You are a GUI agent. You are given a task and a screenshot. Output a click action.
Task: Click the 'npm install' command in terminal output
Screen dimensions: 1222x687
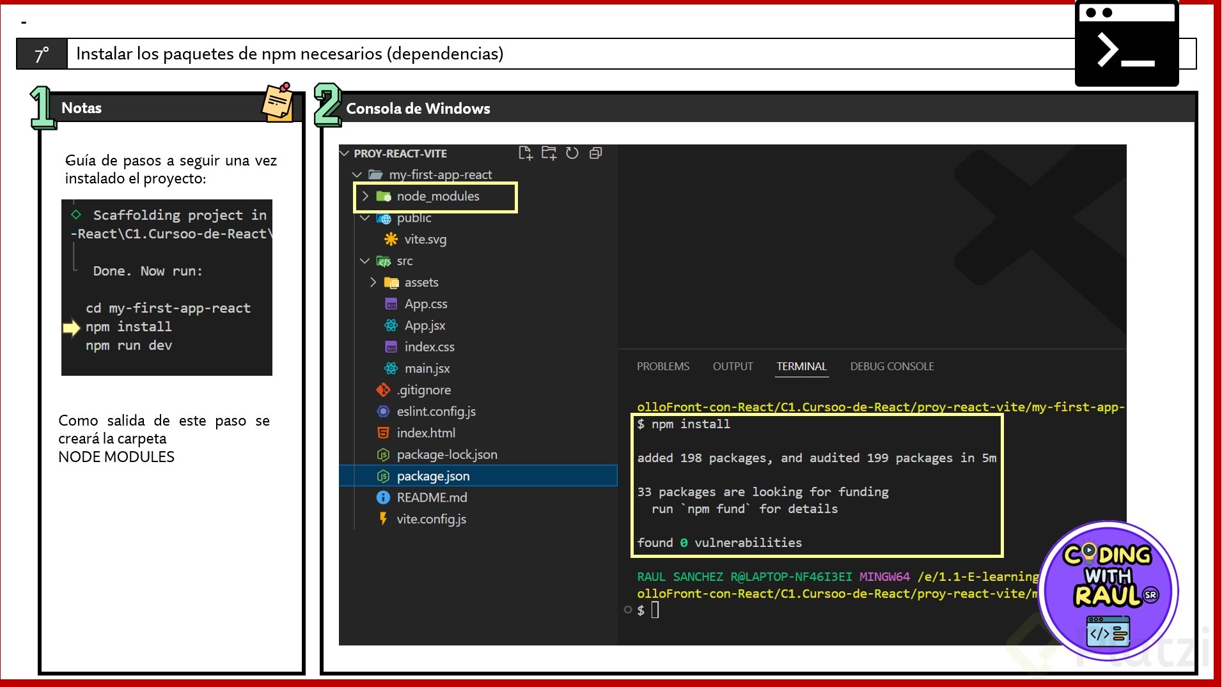[x=691, y=424]
